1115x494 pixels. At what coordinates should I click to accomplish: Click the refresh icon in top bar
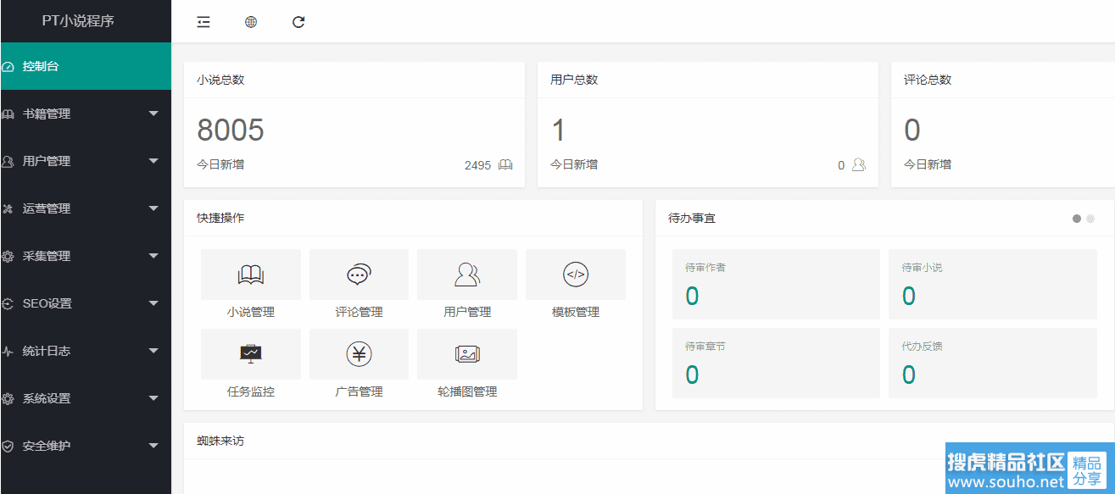click(298, 22)
